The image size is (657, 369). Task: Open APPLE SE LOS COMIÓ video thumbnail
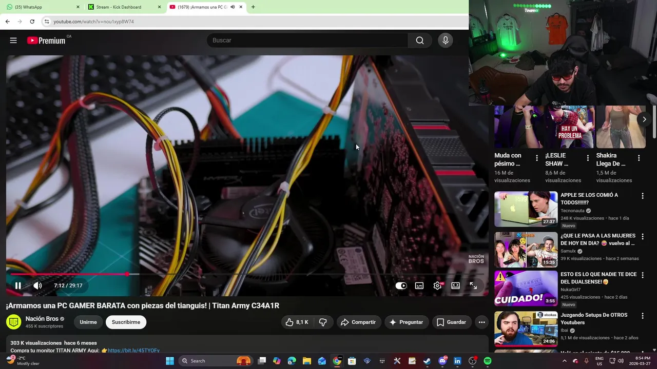[526, 209]
